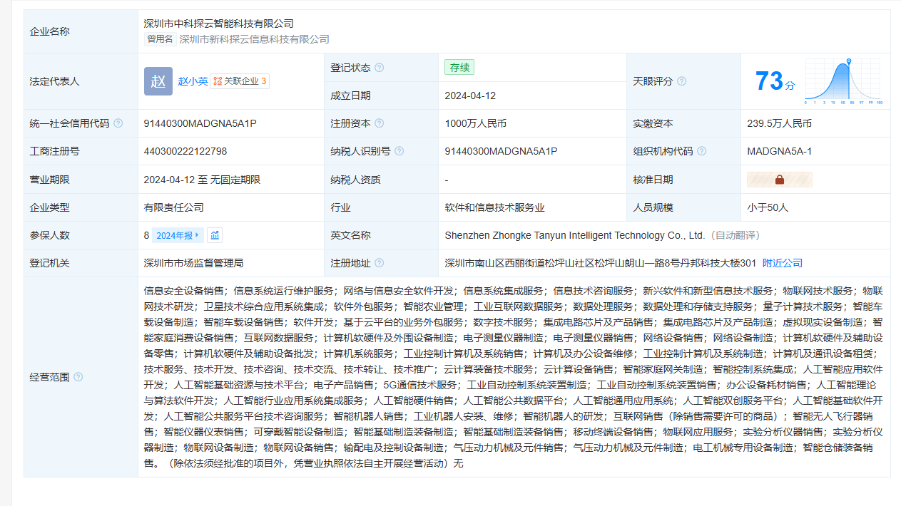Click the 附近公司 nearby companies link
Viewport: 901px width, 506px height.
click(x=782, y=263)
